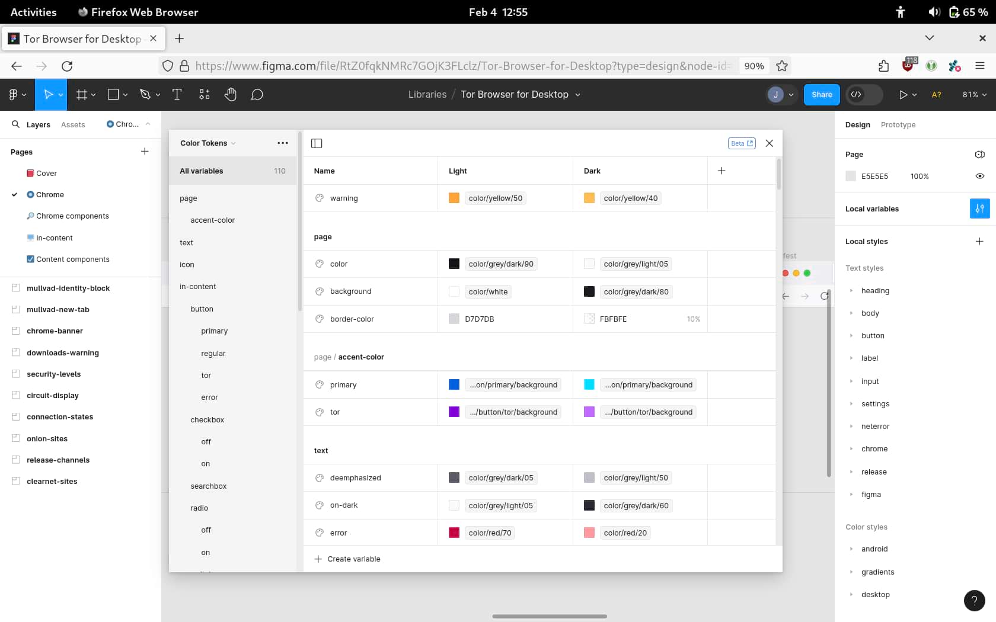Open a new Firefox tab
The image size is (996, 622).
click(179, 39)
